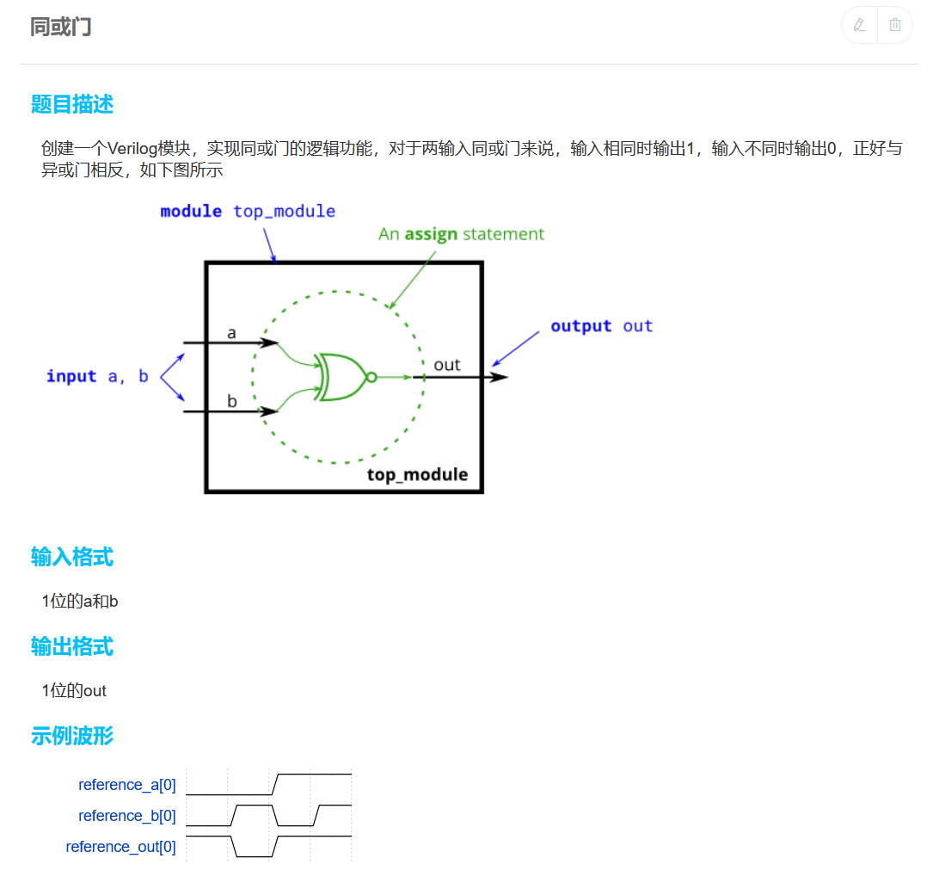
Task: Click the 示例波形 heading
Action: (x=72, y=736)
